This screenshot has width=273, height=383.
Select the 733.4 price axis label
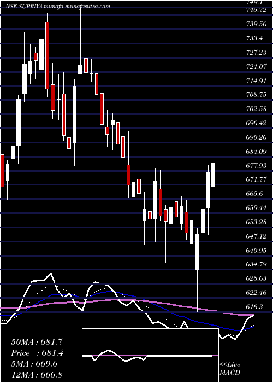[x=255, y=38]
